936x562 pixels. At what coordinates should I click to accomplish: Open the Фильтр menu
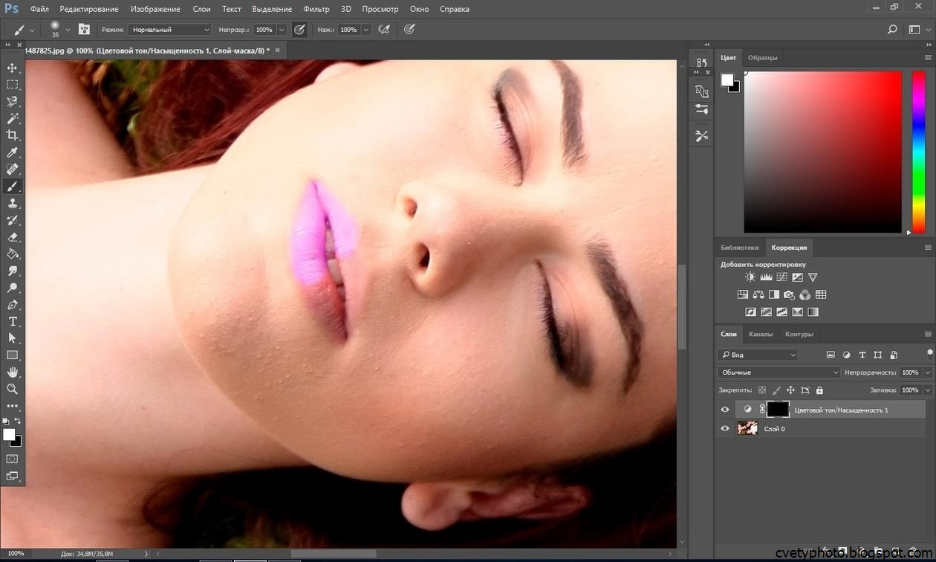[x=316, y=9]
